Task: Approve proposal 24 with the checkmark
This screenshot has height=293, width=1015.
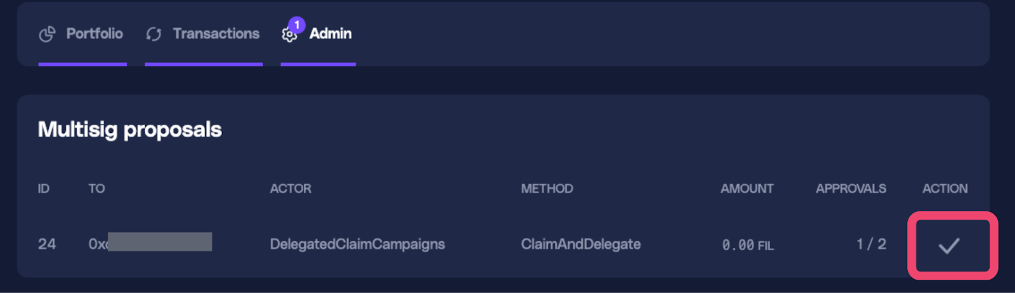Action: point(949,246)
